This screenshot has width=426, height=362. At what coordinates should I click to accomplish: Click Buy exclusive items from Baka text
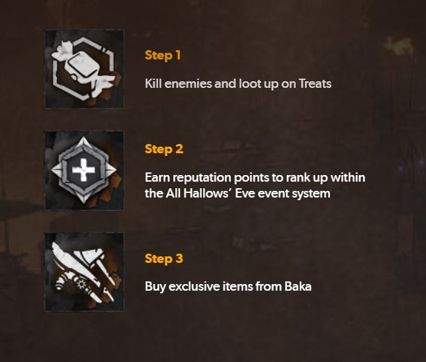point(228,287)
